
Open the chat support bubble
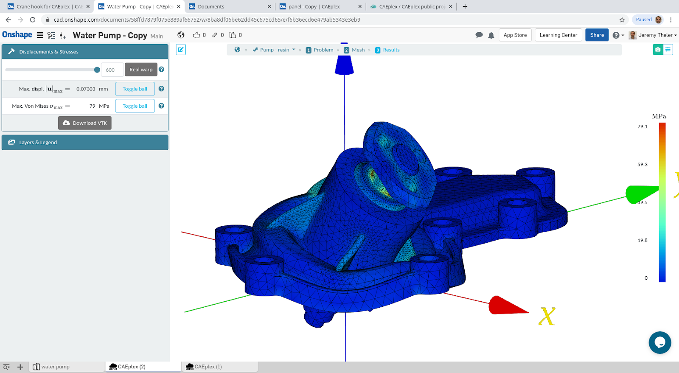pyautogui.click(x=659, y=342)
